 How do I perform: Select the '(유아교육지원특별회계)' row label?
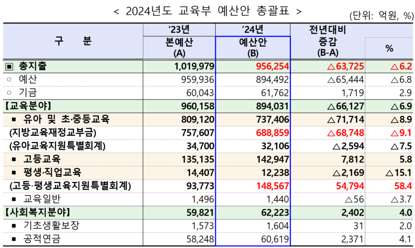coord(58,146)
